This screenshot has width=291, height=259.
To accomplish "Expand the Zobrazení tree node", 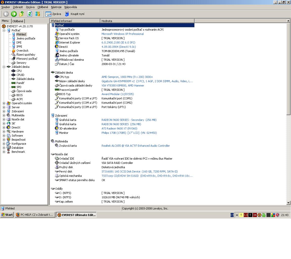I will click(4, 111).
